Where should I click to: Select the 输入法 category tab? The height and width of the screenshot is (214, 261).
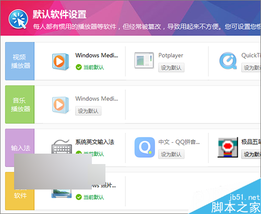tap(20, 148)
